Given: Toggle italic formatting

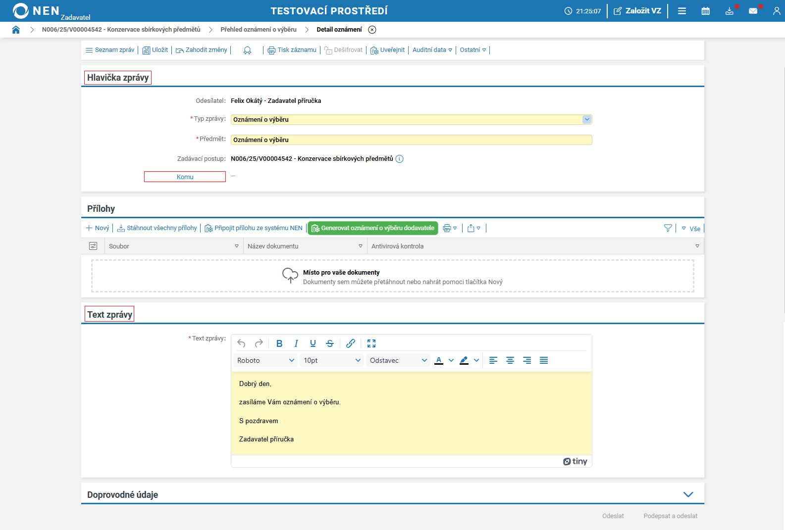Looking at the screenshot, I should pyautogui.click(x=296, y=343).
